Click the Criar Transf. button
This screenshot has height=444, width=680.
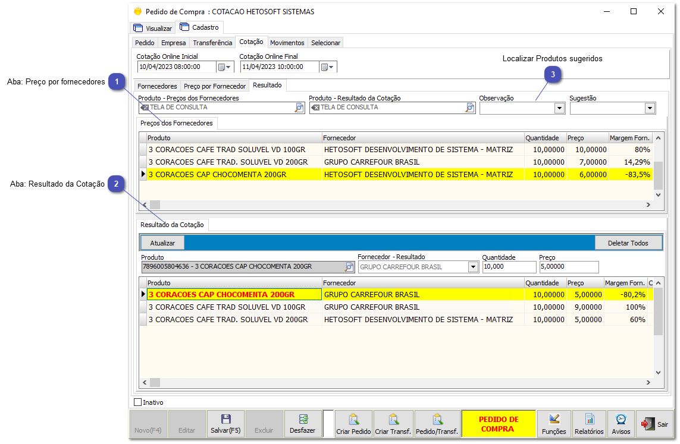pos(393,424)
